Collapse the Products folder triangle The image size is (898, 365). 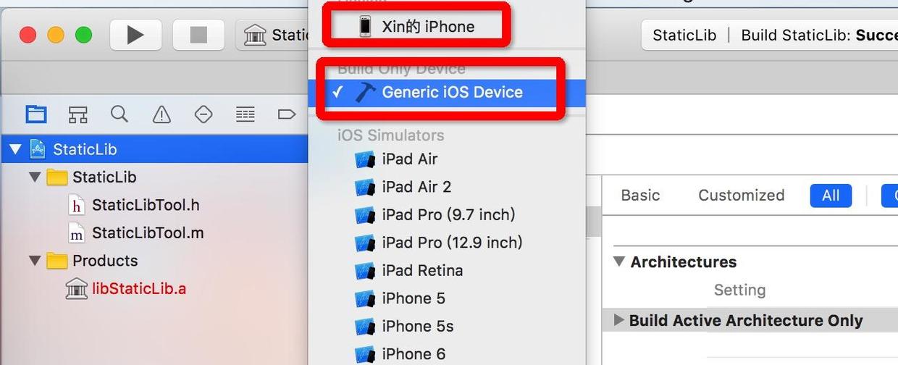tap(35, 261)
